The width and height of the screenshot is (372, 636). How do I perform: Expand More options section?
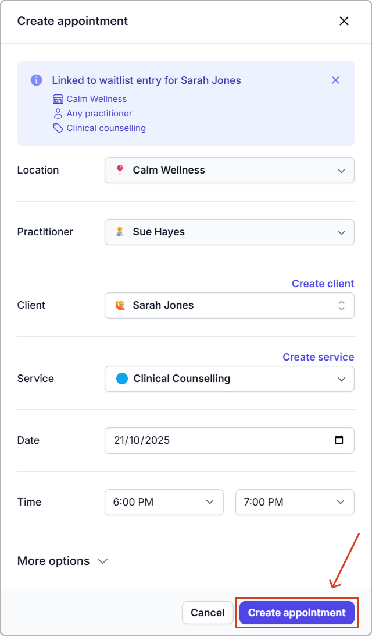(63, 561)
